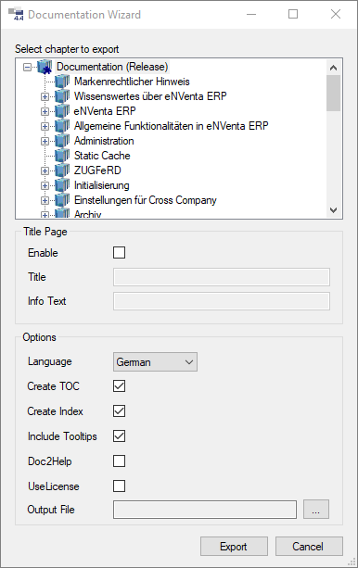Open the Language dropdown showing German
Image resolution: width=358 pixels, height=568 pixels.
point(155,362)
